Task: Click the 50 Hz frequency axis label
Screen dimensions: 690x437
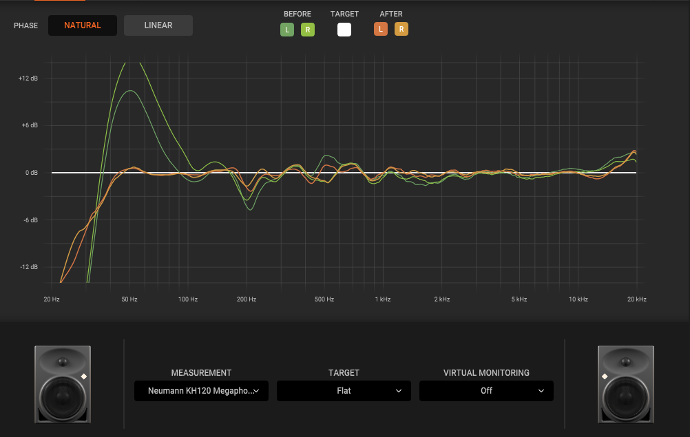Action: (x=129, y=299)
